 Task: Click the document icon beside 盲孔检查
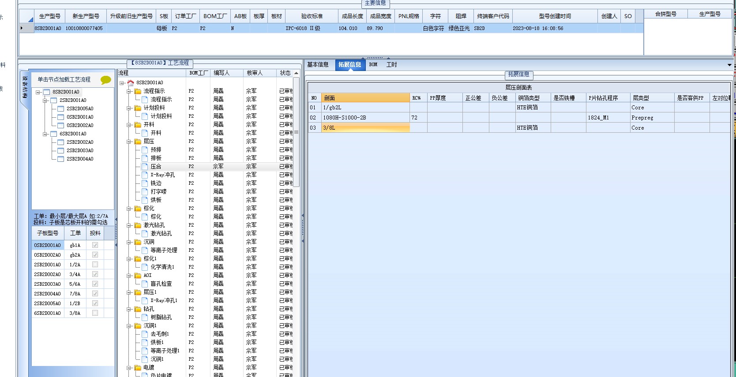tap(145, 284)
